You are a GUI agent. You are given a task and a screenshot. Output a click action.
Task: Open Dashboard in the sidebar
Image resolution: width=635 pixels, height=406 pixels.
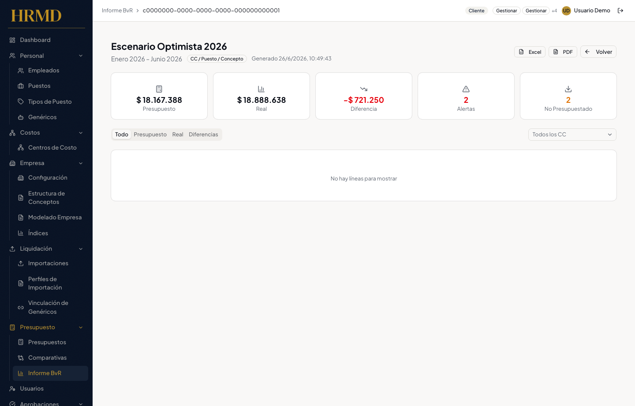[46, 40]
